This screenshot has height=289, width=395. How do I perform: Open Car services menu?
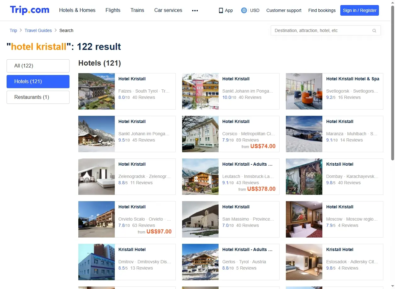pyautogui.click(x=168, y=10)
